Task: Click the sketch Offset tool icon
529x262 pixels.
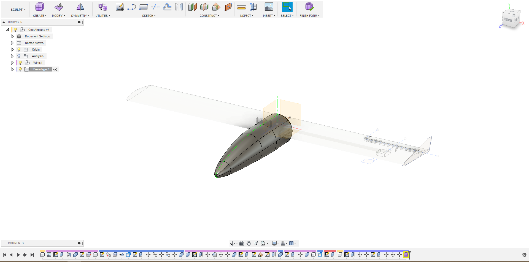Action: (167, 7)
